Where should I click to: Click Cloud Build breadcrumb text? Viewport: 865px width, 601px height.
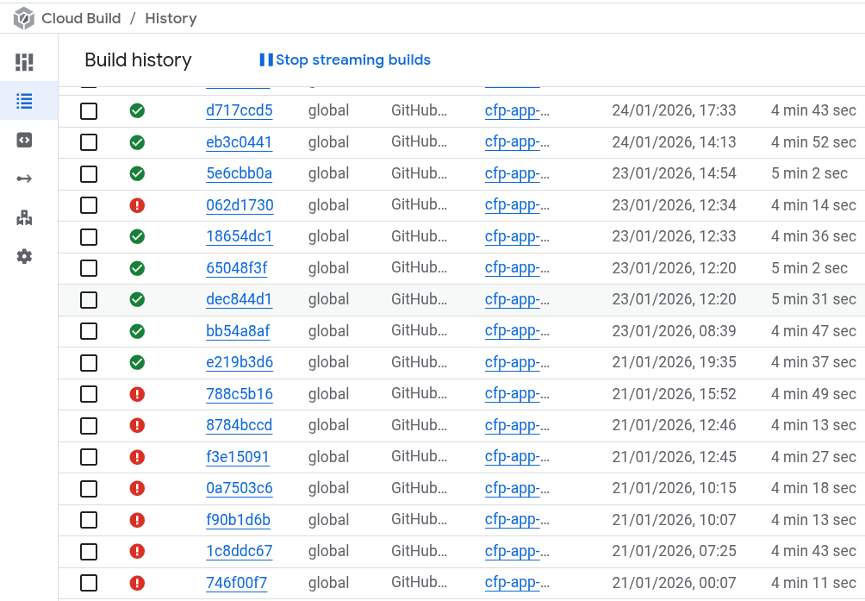click(81, 18)
